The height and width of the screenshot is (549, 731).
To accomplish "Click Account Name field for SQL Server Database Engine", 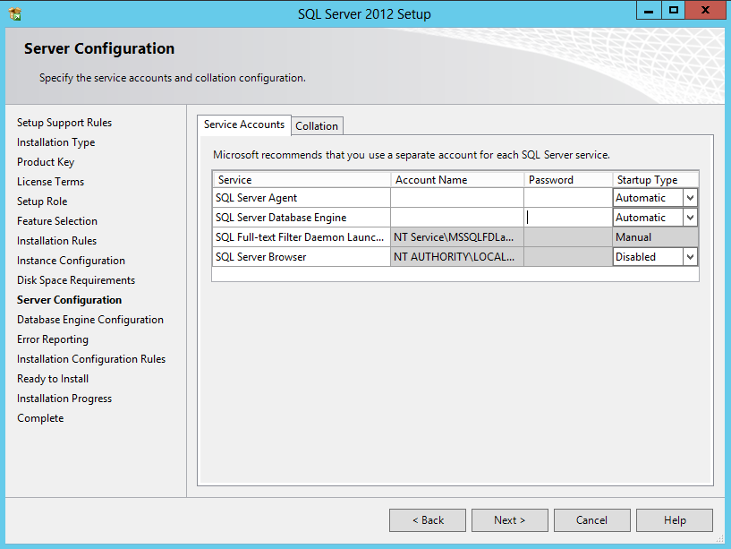I will tap(457, 218).
